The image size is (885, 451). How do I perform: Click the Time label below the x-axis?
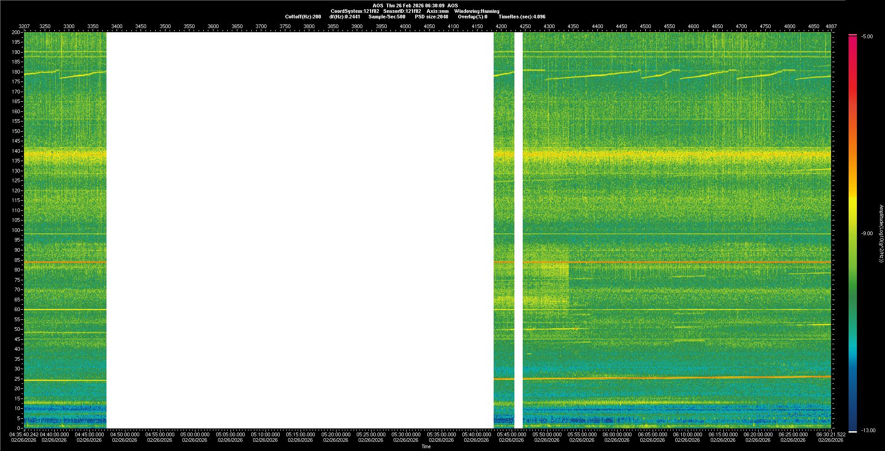coord(426,446)
